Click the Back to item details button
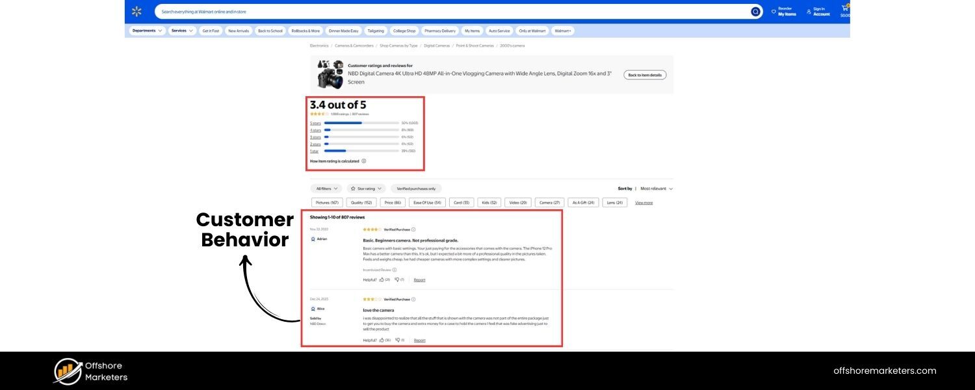975x390 pixels. click(x=644, y=74)
